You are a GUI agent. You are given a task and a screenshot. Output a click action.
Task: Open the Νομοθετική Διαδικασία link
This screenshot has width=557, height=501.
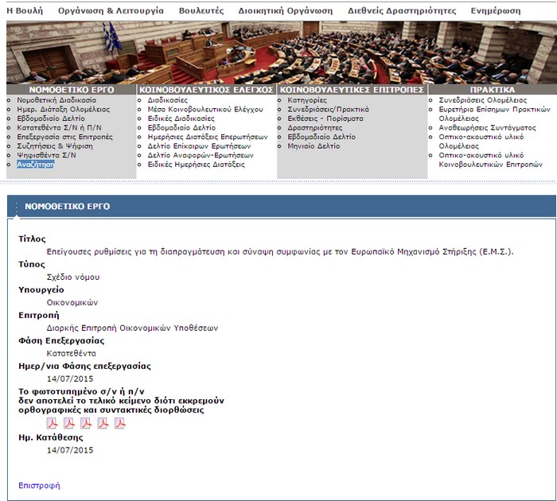pos(56,100)
